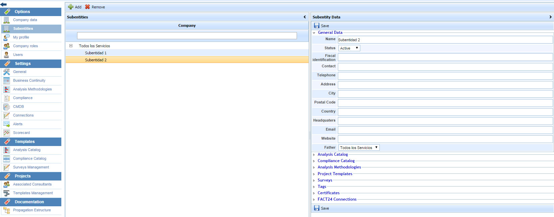
Task: Click the General settings tools icon
Action: coord(6,72)
